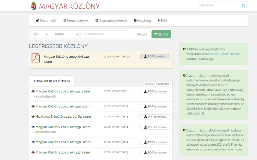Go to Tanúsítványok page
The image size is (257, 160).
[x=75, y=20]
